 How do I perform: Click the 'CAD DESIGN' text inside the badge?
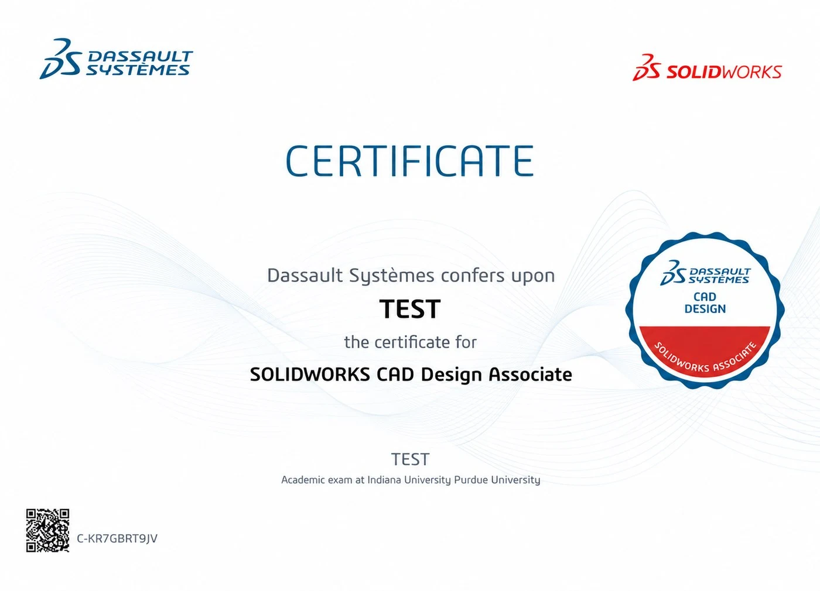[x=705, y=303]
